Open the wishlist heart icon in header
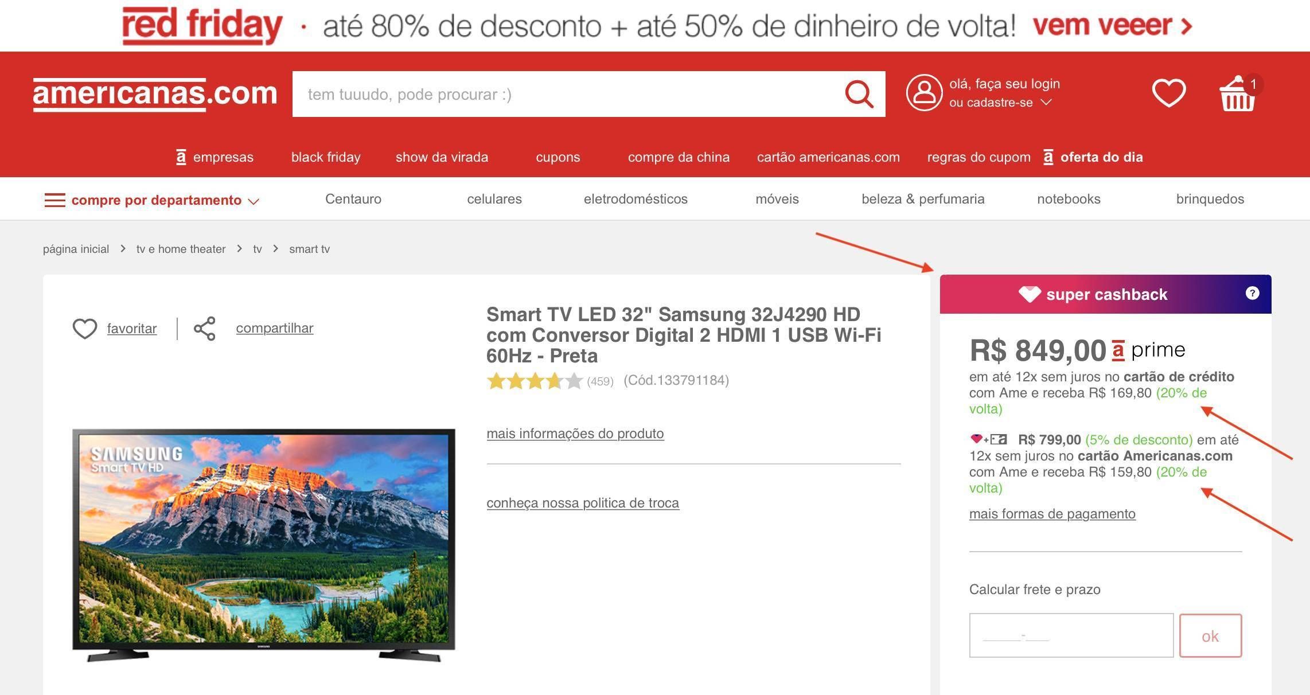The width and height of the screenshot is (1310, 695). (1169, 93)
